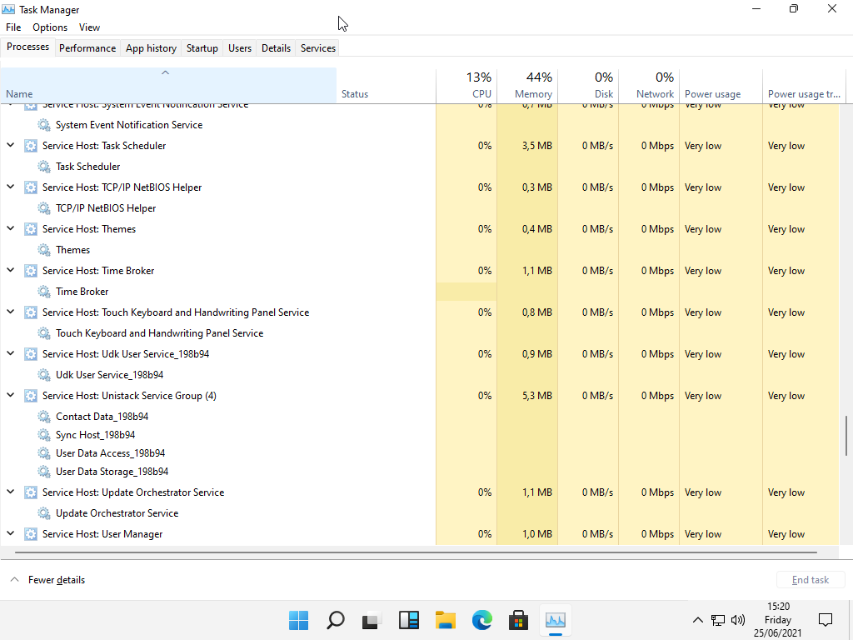Collapse Service Host: Themes group
Viewport: 853px width, 640px height.
coord(11,228)
